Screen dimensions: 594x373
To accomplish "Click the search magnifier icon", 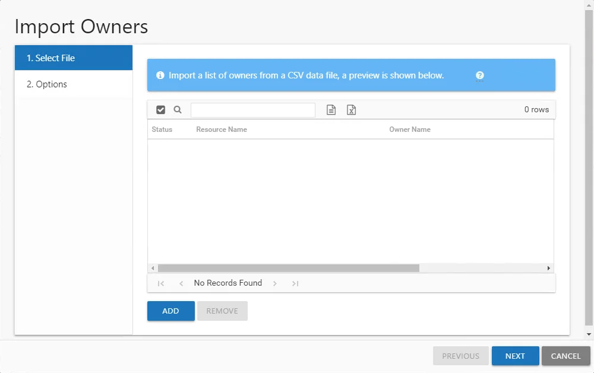I will (x=177, y=110).
